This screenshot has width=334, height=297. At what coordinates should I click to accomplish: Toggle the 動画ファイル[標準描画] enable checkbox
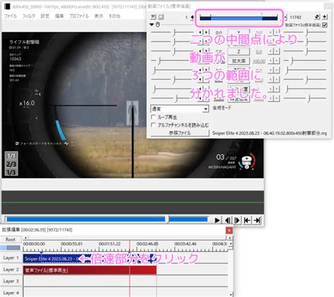click(x=325, y=25)
